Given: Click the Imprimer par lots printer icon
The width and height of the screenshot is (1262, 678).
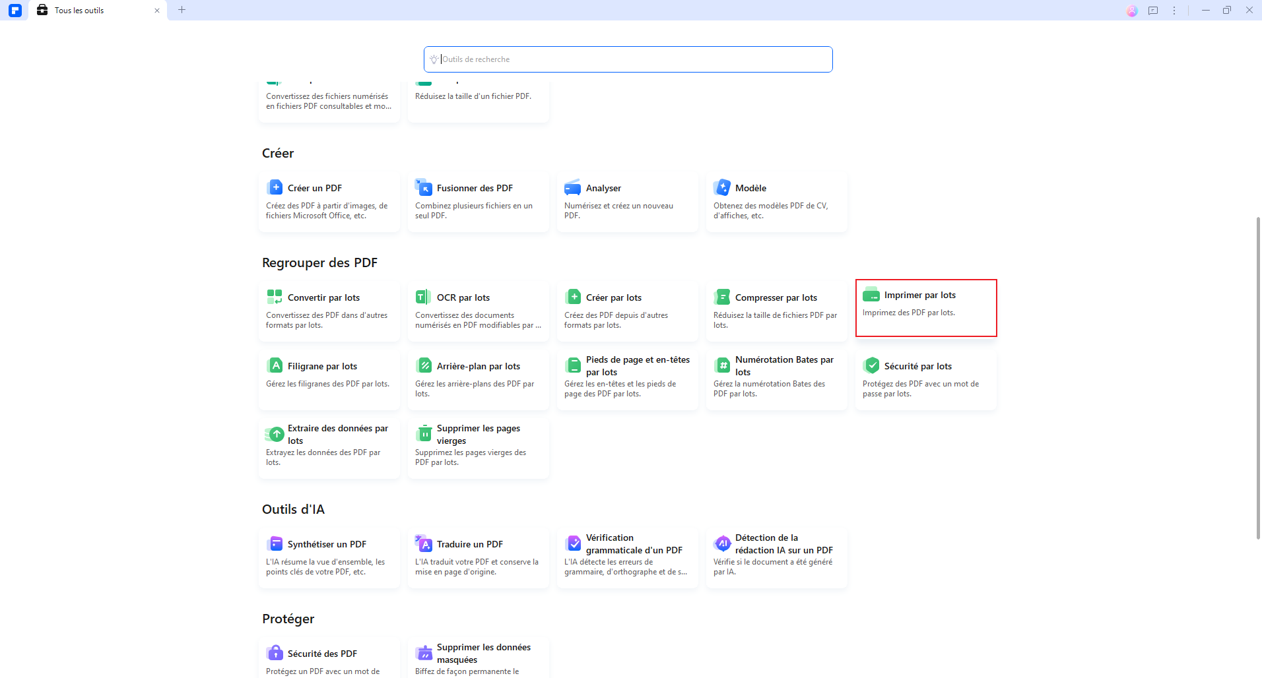Looking at the screenshot, I should 871,294.
